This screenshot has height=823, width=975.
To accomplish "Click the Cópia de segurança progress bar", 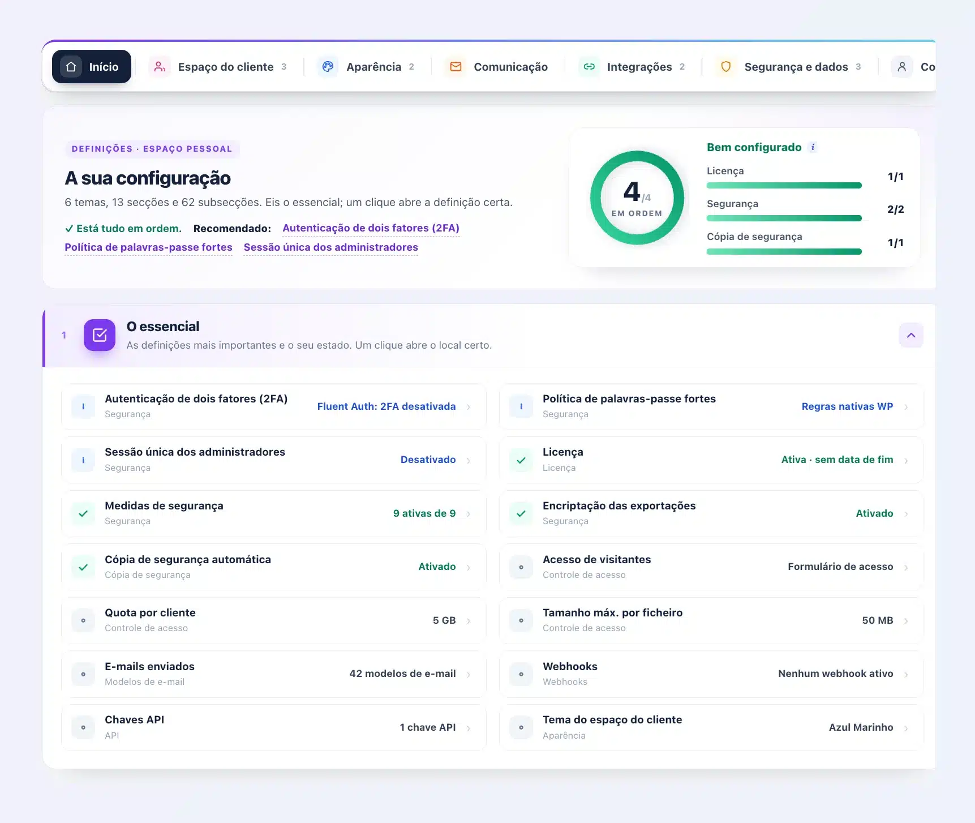I will (x=784, y=251).
